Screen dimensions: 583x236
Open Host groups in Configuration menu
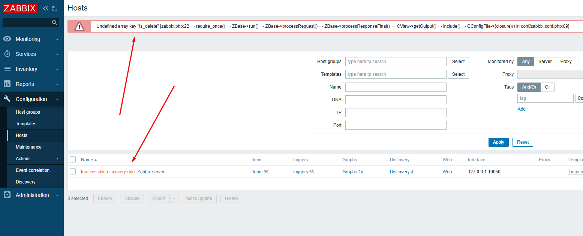pos(28,112)
